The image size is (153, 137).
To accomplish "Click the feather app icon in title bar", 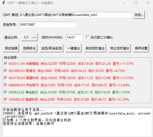I will [x=4, y=3].
